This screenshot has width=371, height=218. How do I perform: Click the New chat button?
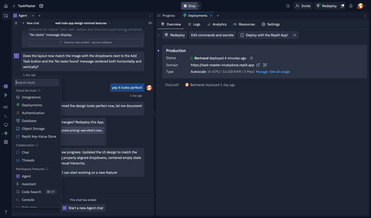pyautogui.click(x=31, y=23)
